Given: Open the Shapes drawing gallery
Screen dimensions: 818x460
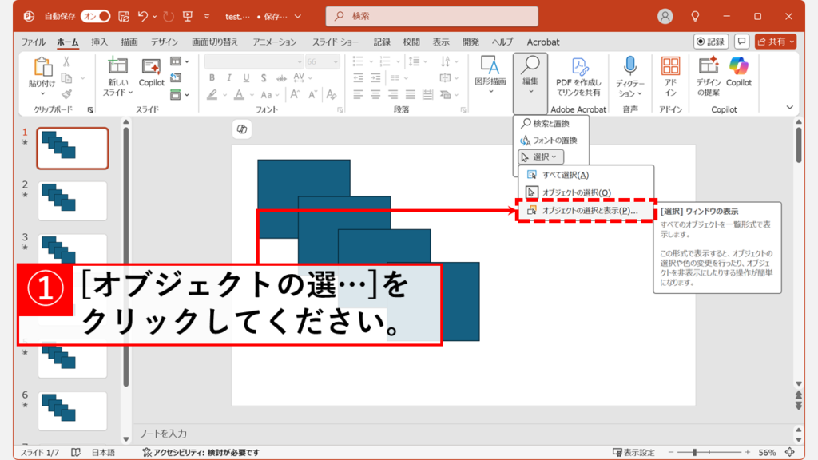Looking at the screenshot, I should click(x=490, y=74).
